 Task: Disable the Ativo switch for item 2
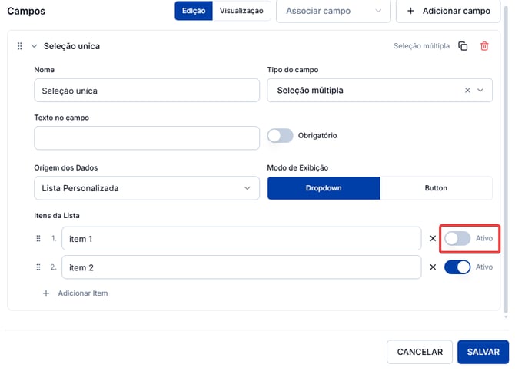pos(457,267)
